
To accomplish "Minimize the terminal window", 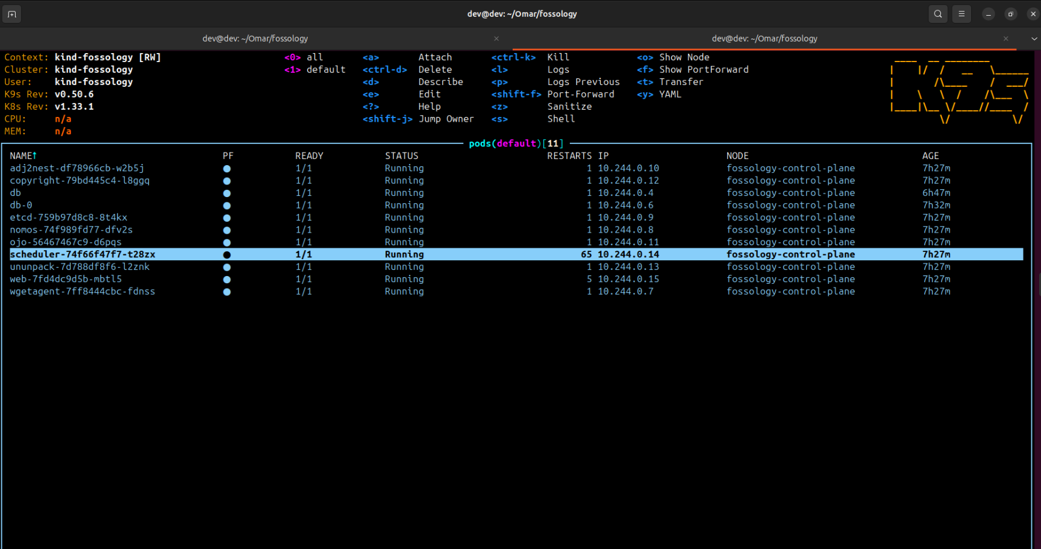I will point(989,14).
